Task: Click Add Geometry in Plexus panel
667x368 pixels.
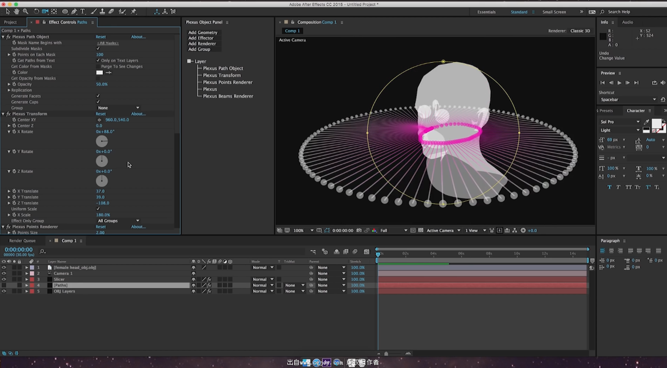Action: (202, 33)
